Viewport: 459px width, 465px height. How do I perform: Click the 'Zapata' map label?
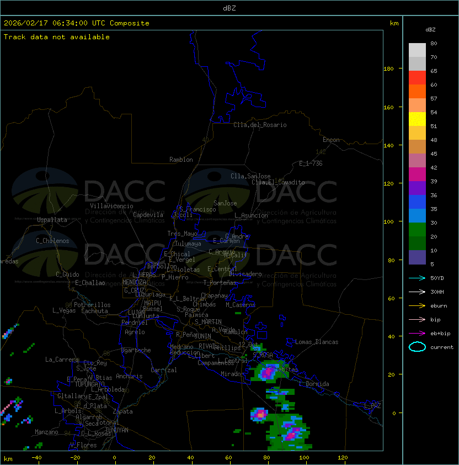click(122, 411)
